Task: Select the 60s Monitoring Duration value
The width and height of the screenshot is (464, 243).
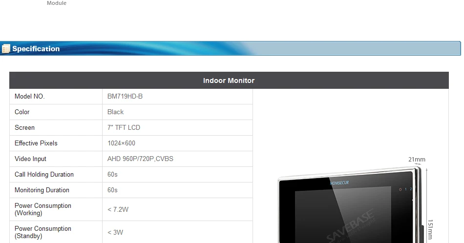Action: tap(112, 190)
